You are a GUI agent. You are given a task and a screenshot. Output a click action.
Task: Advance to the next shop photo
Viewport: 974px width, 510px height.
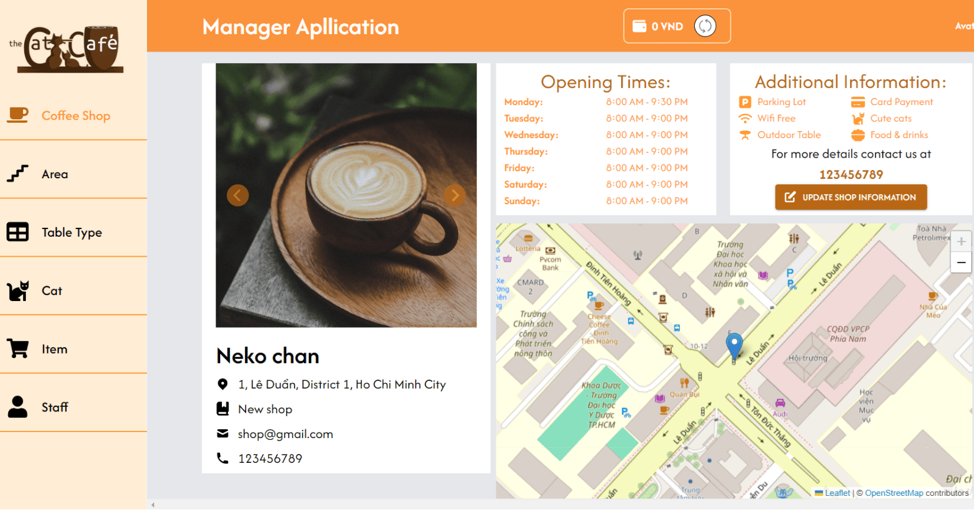coord(455,195)
